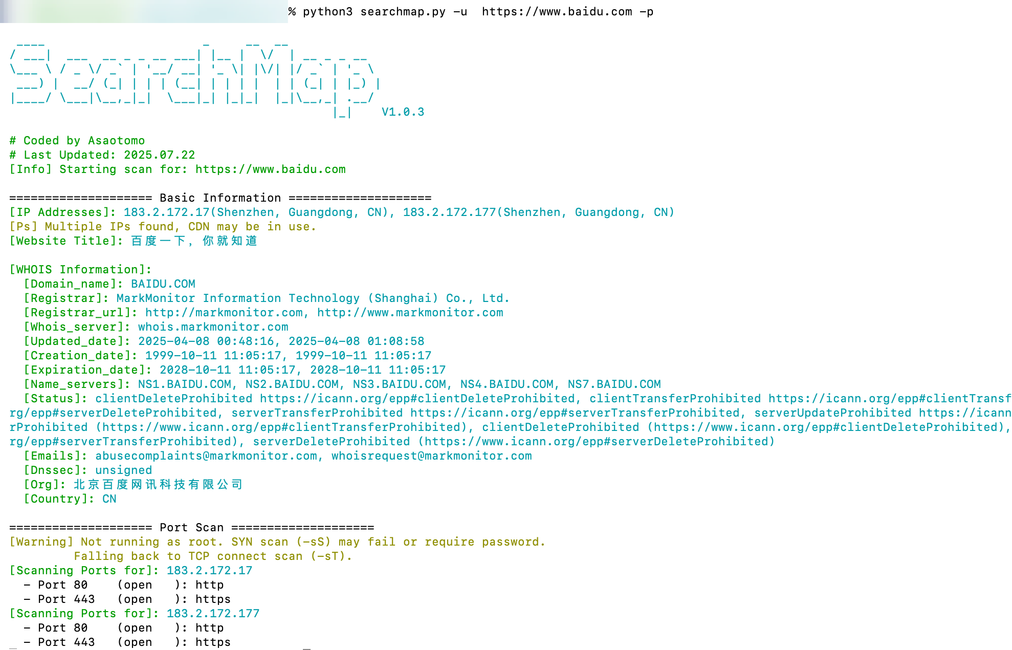Screen dimensions: 1012x650
Task: Click the Port Scan section header
Action: 192,528
